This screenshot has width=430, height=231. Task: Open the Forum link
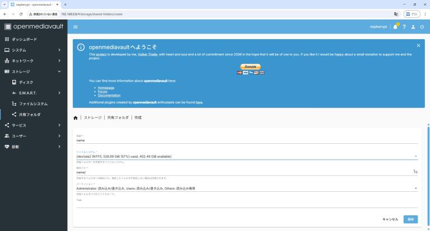tap(102, 92)
